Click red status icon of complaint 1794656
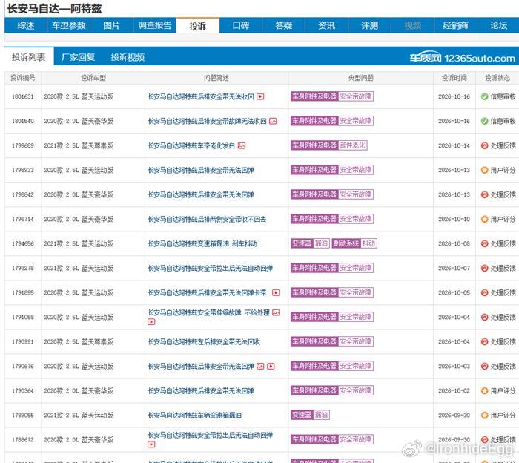 point(485,244)
